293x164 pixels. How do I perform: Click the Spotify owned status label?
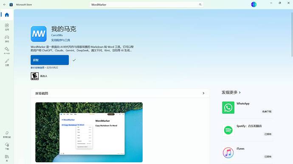268,134
